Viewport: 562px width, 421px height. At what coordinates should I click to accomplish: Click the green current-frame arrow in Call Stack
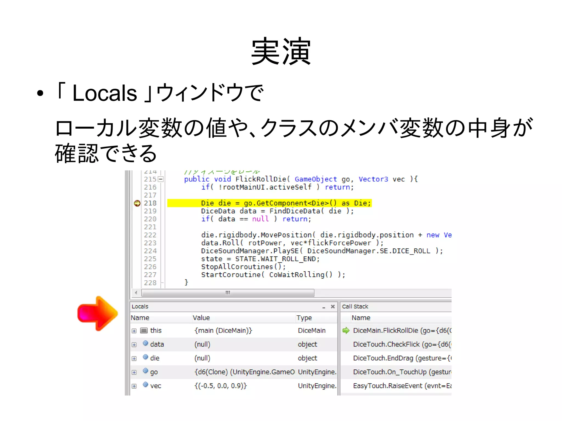pos(346,330)
